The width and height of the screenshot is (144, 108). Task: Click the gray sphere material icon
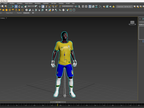(x=46, y=10)
